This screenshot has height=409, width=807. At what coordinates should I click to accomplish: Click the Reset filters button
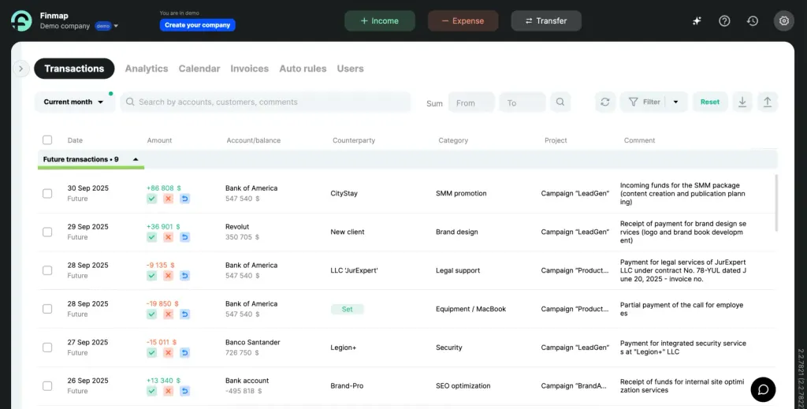click(710, 102)
